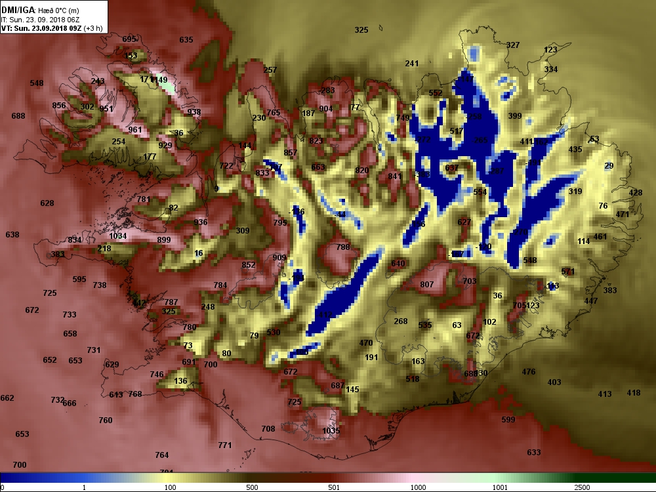Viewport: 656px width, 492px height.
Task: Click the map value '961'
Action: 134,130
